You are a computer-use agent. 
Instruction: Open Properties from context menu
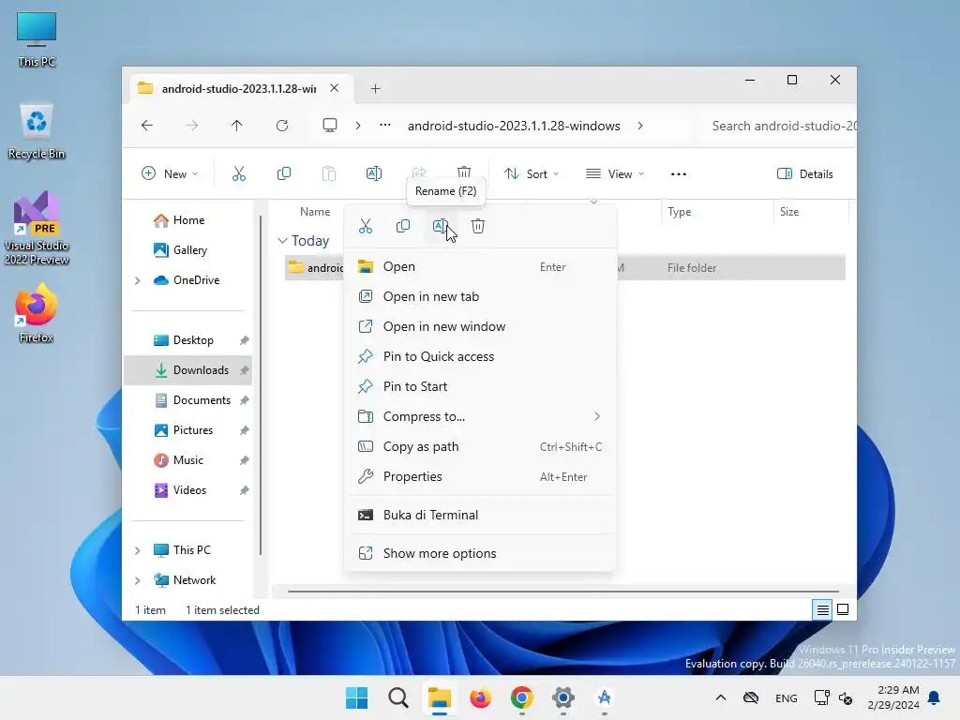click(480, 476)
